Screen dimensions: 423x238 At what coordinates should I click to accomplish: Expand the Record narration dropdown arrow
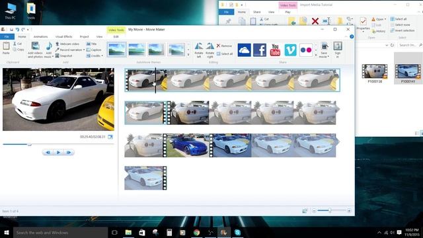click(84, 50)
